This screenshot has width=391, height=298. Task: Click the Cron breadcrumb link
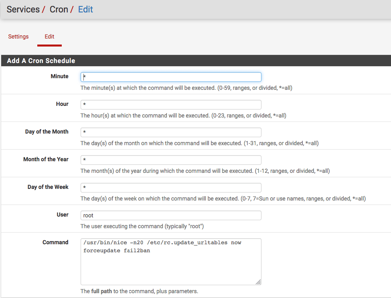click(x=59, y=9)
